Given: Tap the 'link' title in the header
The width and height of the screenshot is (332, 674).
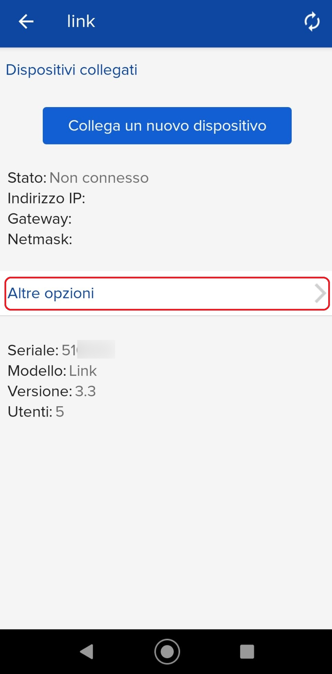Looking at the screenshot, I should pos(81,21).
